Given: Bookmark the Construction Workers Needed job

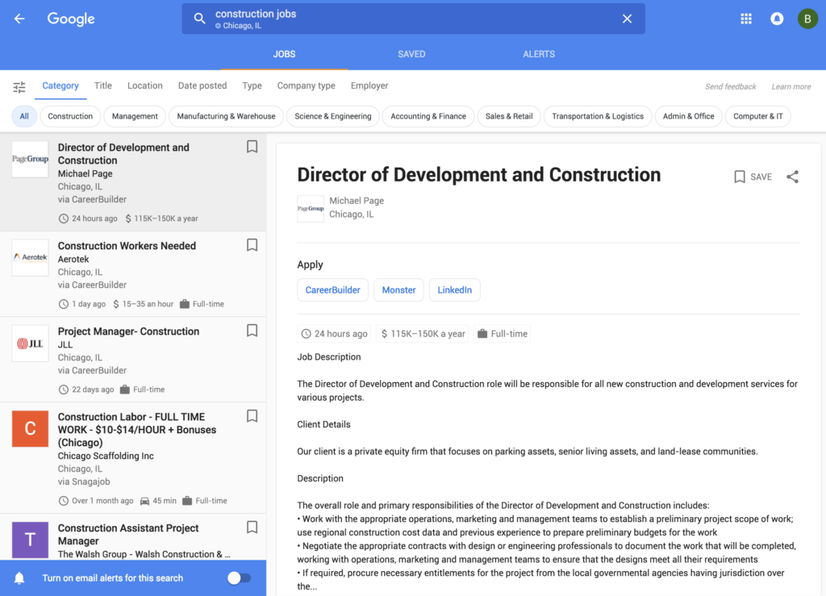Looking at the screenshot, I should 252,245.
